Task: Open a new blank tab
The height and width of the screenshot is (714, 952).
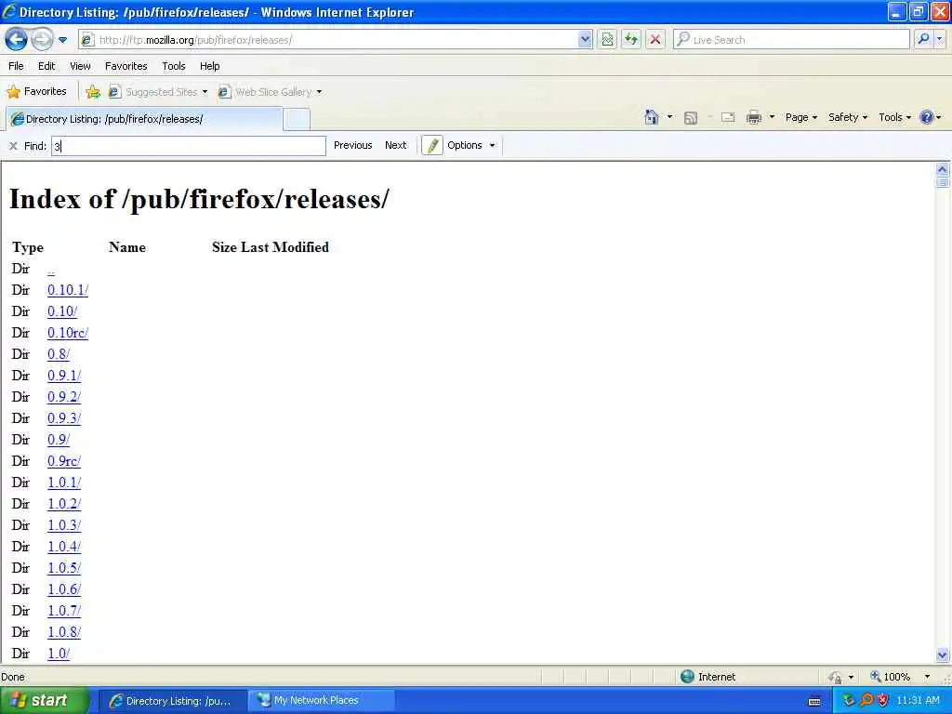Action: pos(297,119)
